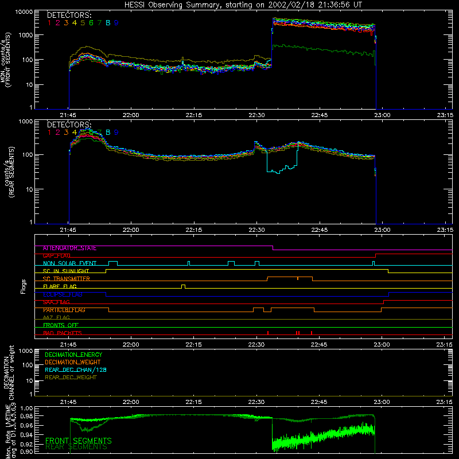Click the vertical Flags axis title
Viewport: 459px width, 459px height.
click(24, 286)
